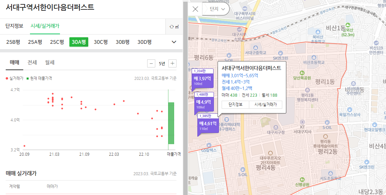The width and height of the screenshot is (386, 195).
Task: Click 전세 1.4억~3억 price text
Action: (x=235, y=82)
